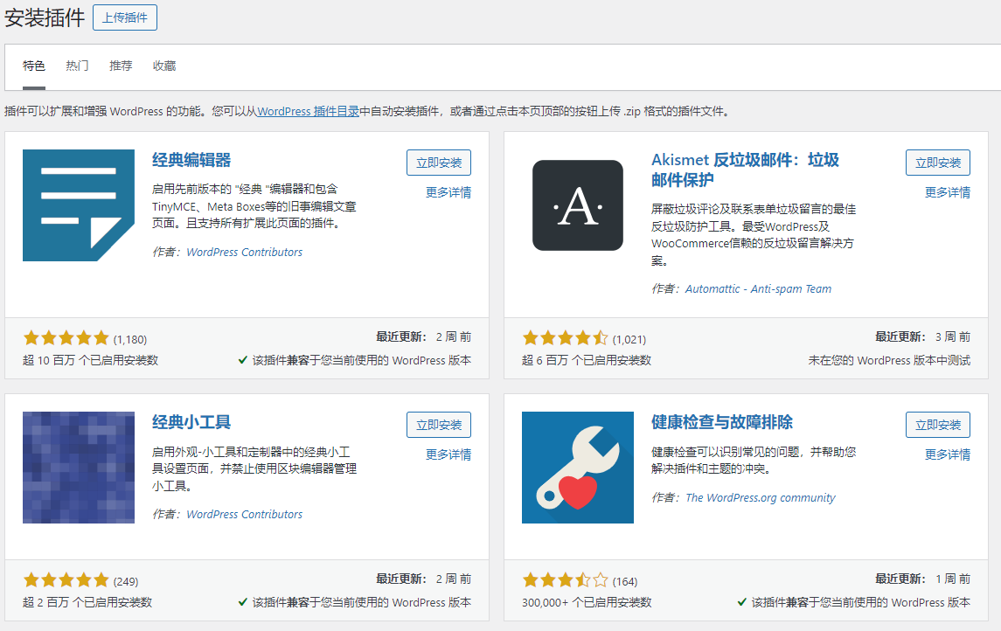Open the 收藏 tab
Screen dimensions: 1001x631
(x=164, y=66)
